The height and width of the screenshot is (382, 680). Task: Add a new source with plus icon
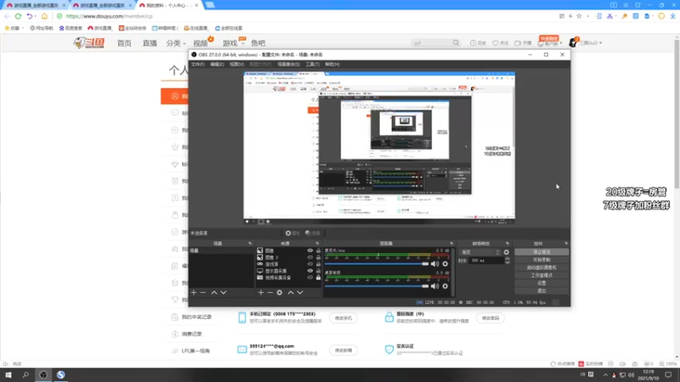pos(261,293)
